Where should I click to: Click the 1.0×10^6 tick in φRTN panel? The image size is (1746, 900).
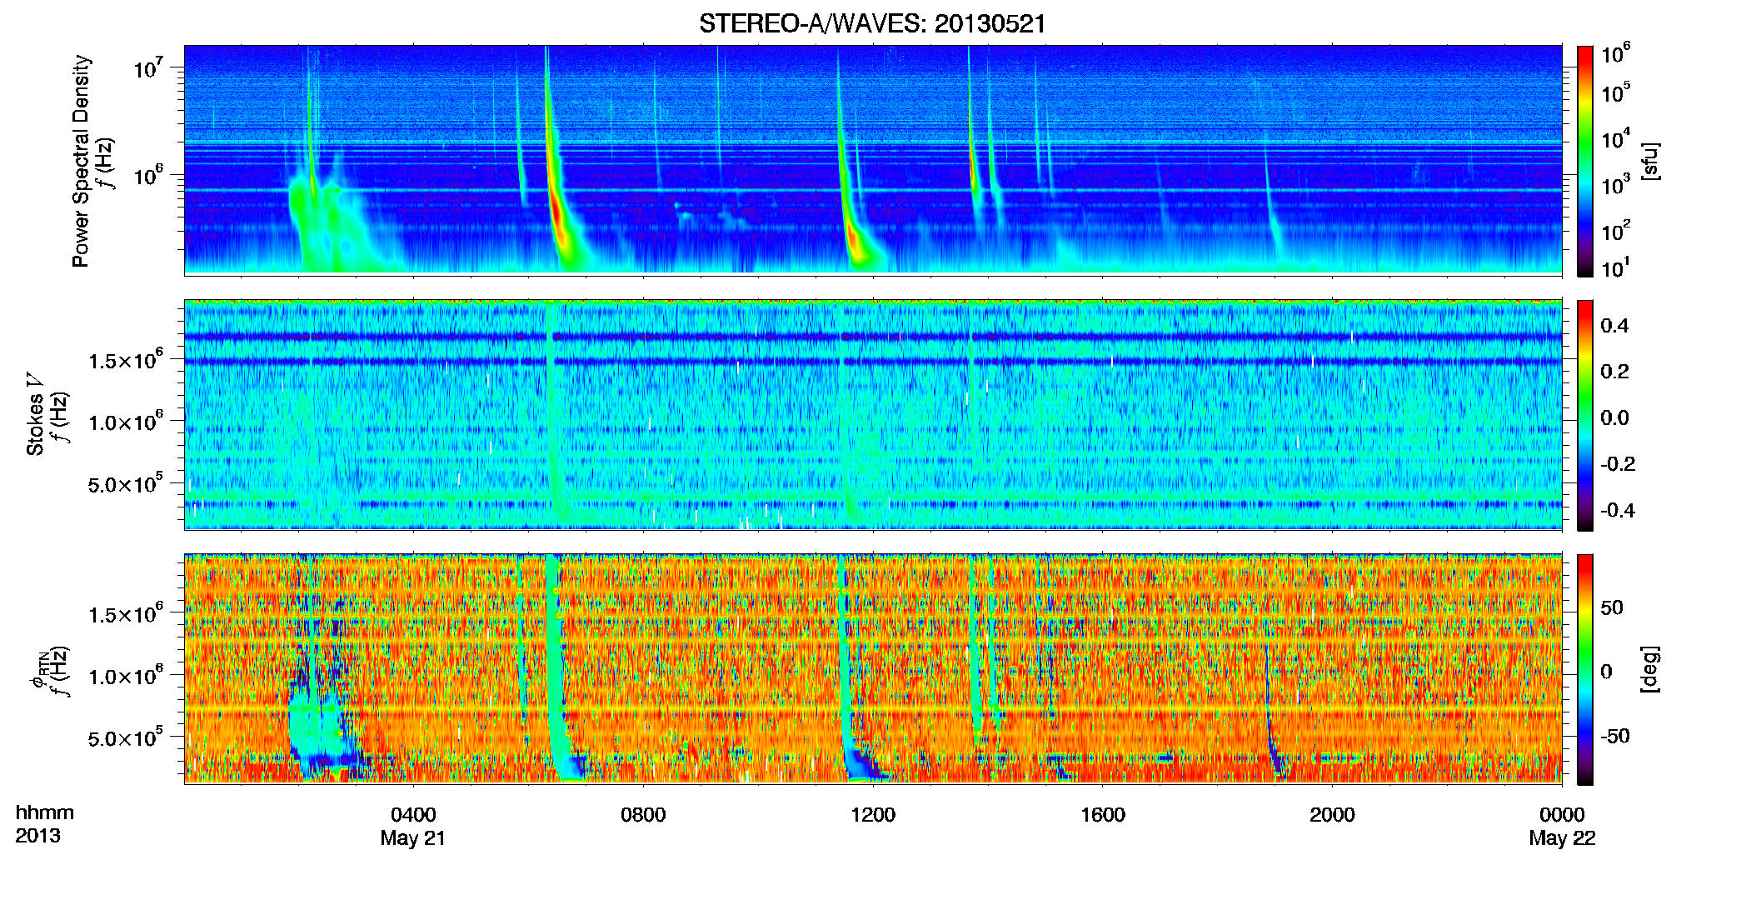(125, 676)
